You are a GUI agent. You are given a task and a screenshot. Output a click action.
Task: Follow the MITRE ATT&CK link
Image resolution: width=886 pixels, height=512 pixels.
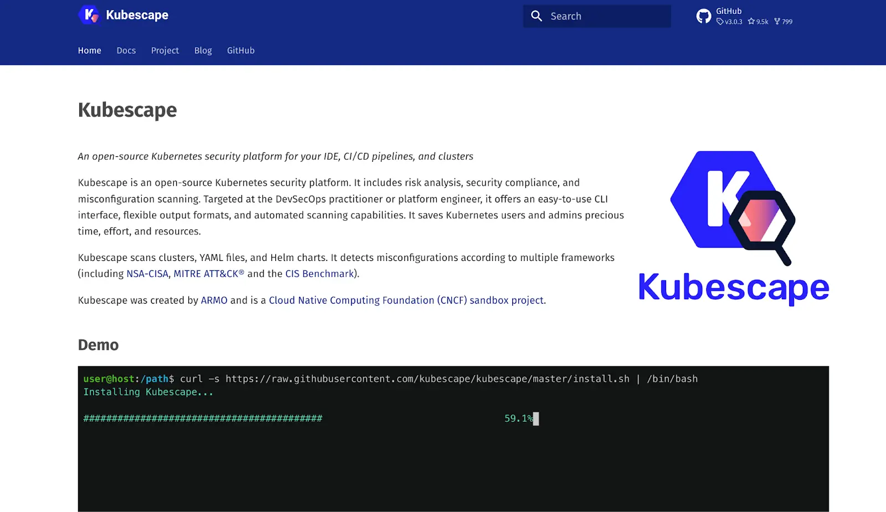point(209,274)
